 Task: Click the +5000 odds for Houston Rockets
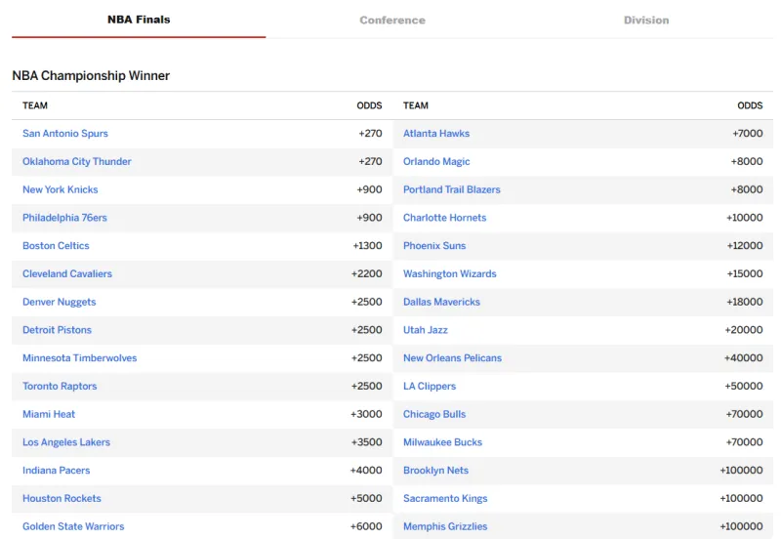click(x=366, y=498)
